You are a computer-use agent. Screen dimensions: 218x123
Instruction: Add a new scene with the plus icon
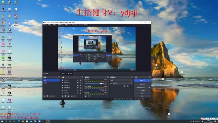(44, 96)
